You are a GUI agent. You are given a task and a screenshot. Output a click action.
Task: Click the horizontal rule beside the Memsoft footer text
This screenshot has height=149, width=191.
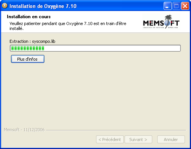(x=116, y=130)
